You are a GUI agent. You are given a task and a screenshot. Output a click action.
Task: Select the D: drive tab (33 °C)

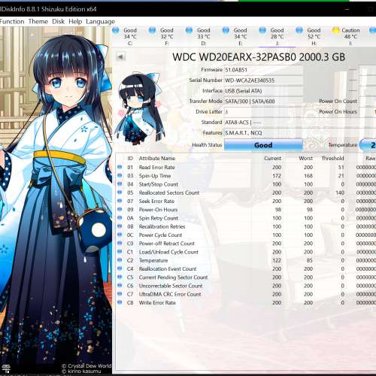pyautogui.click(x=203, y=37)
